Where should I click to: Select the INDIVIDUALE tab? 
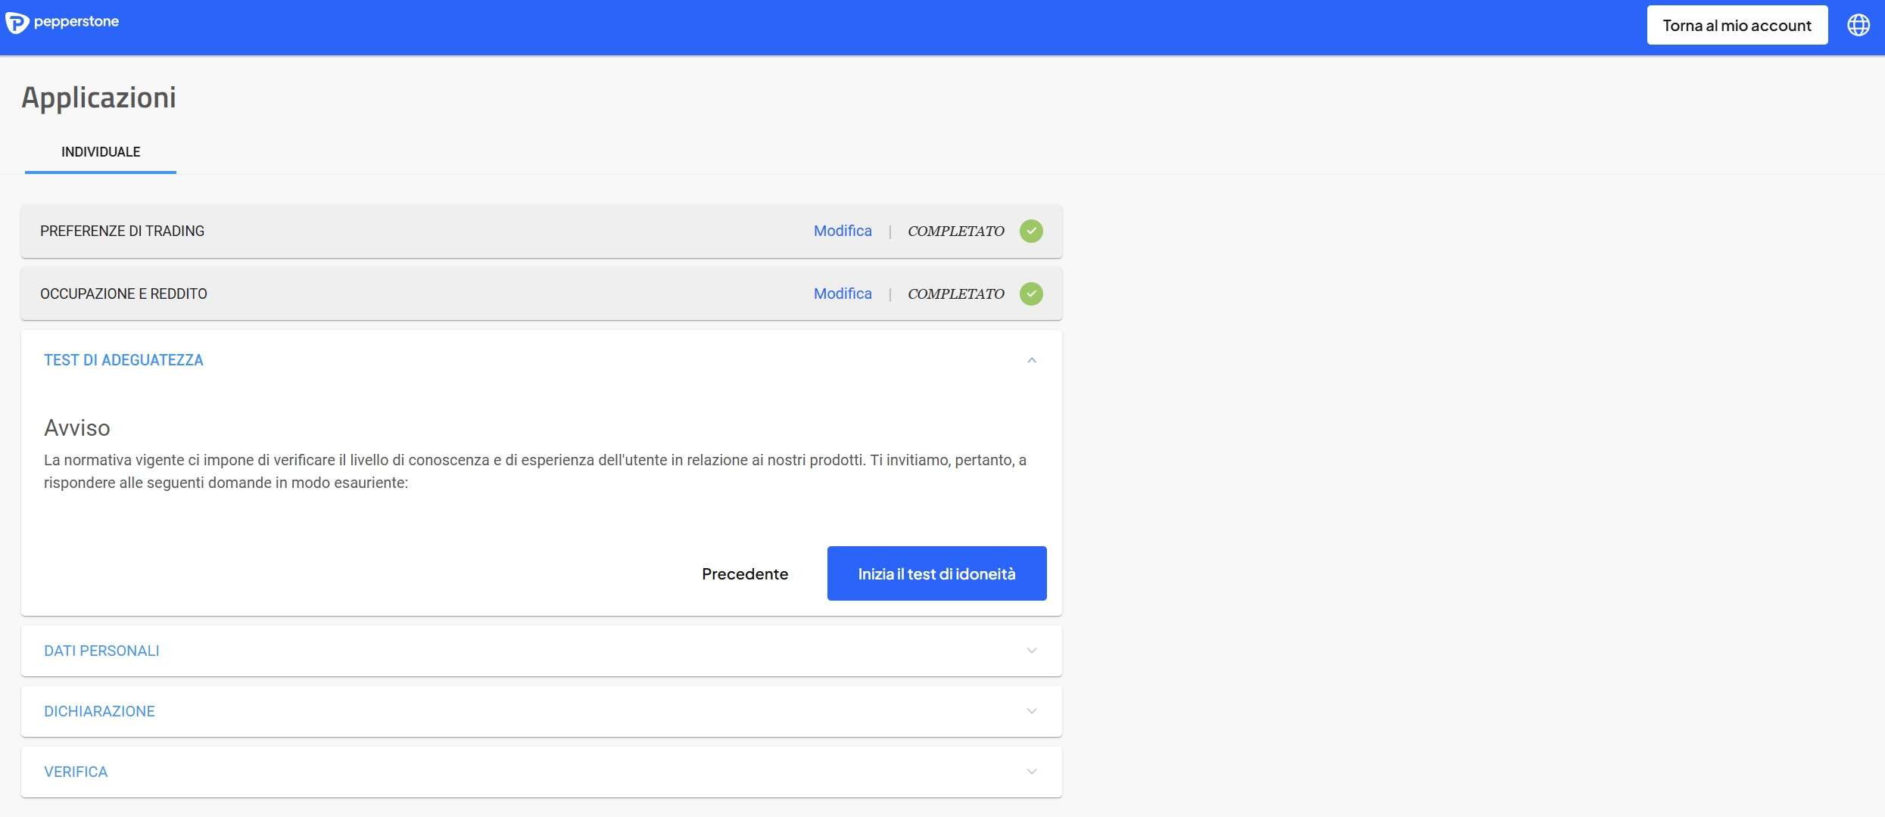click(x=101, y=152)
